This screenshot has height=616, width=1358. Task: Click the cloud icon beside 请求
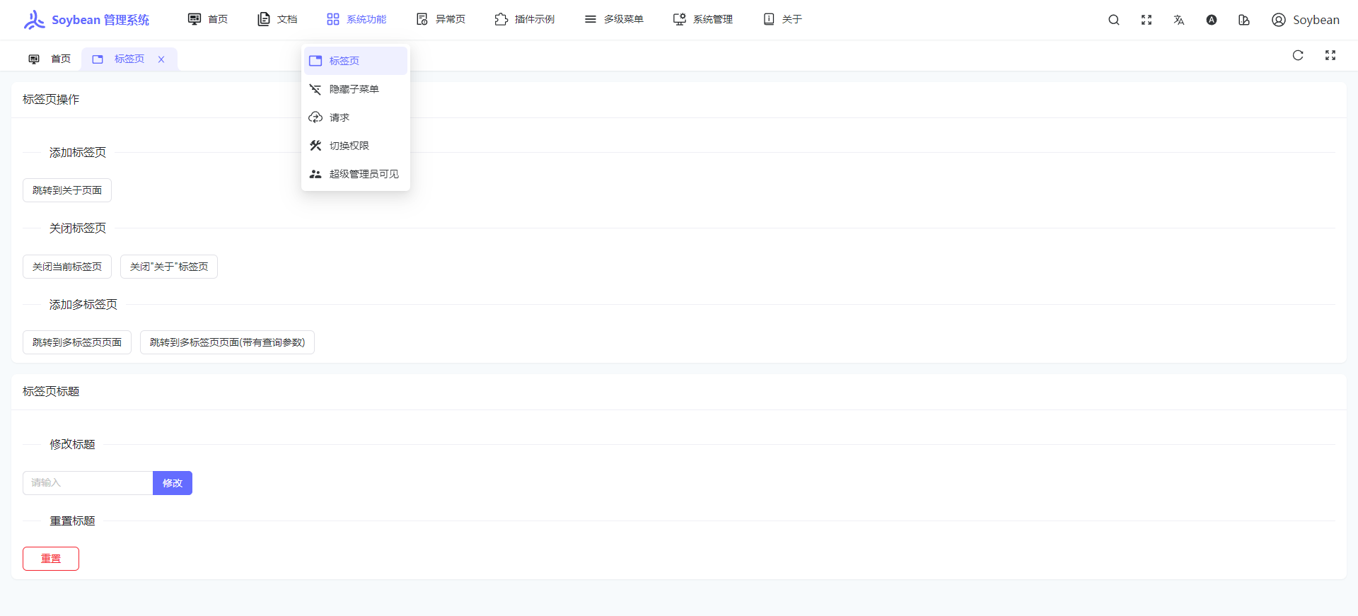pos(315,117)
